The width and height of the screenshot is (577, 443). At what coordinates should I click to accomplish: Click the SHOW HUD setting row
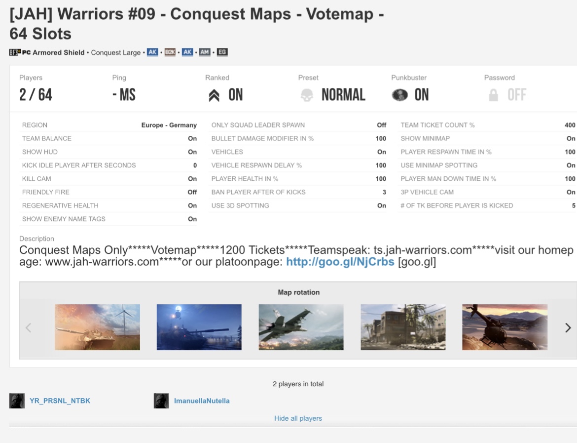pyautogui.click(x=109, y=152)
